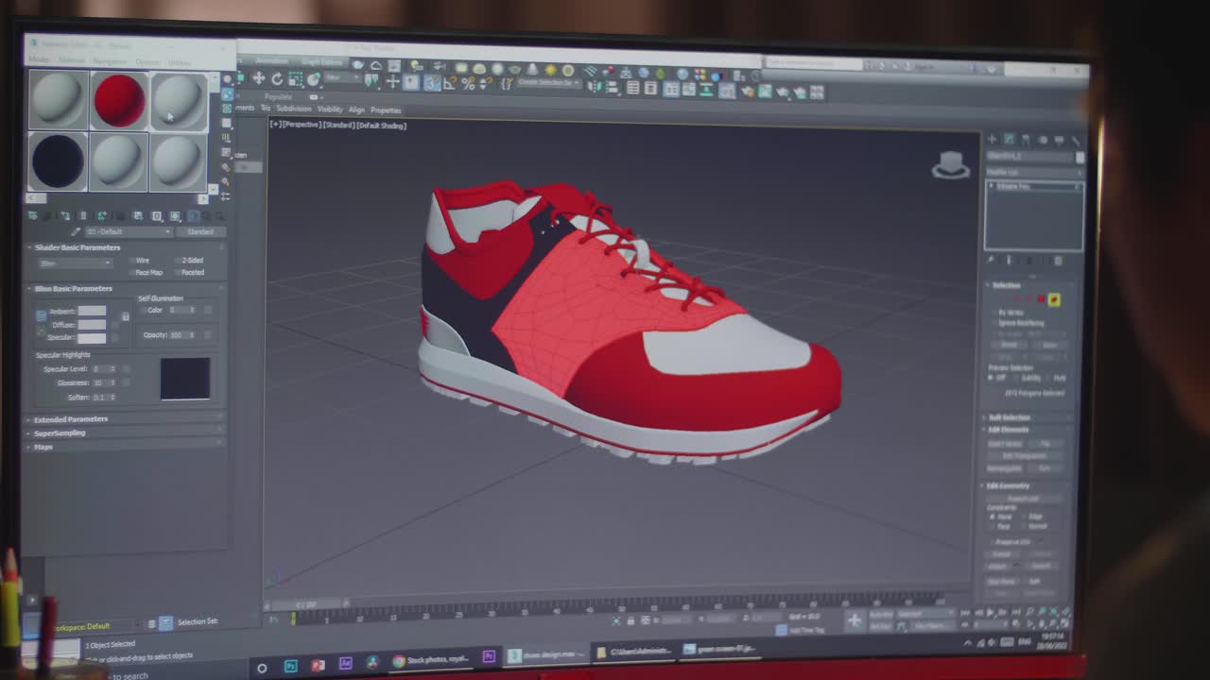Click Assign Material to Selection in Material Editor
This screenshot has height=680, width=1210.
click(66, 215)
